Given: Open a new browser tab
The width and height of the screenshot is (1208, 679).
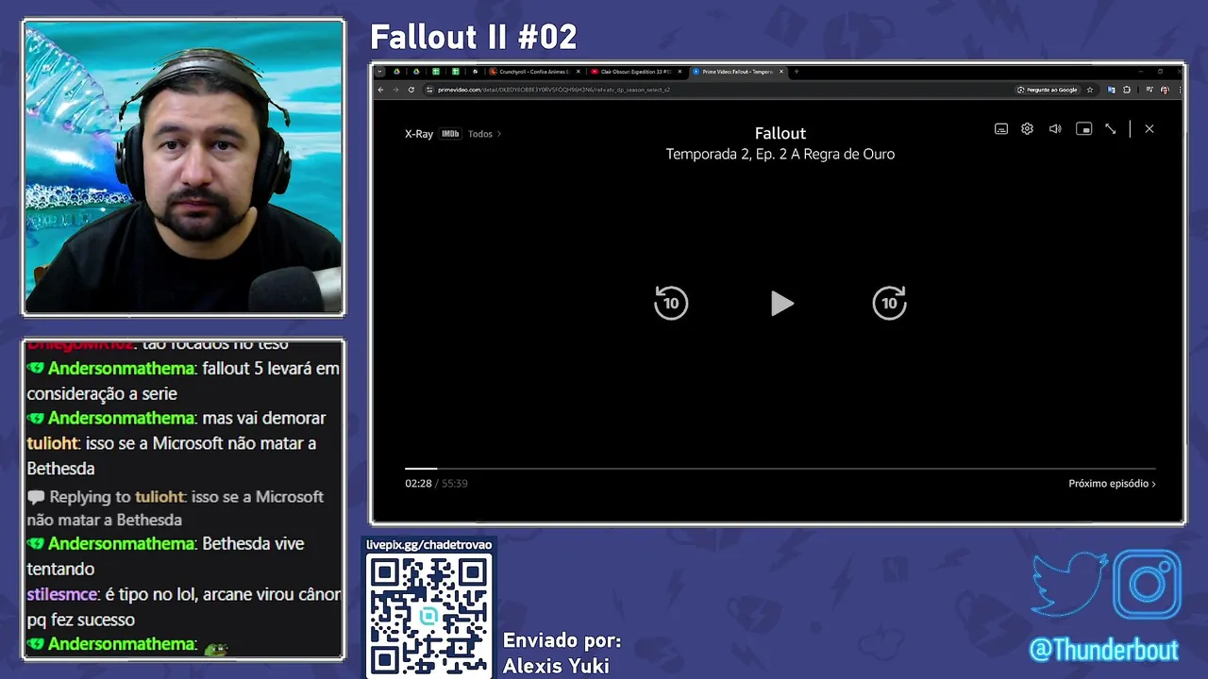Looking at the screenshot, I should [x=797, y=72].
